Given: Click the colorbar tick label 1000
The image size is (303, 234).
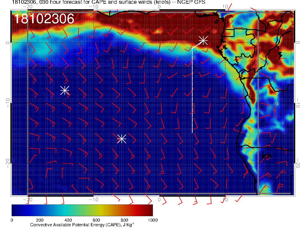Looking at the screenshot, I should pyautogui.click(x=152, y=220).
